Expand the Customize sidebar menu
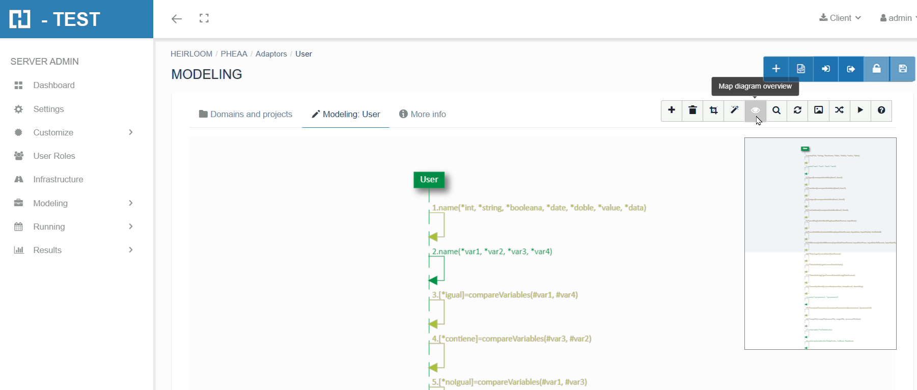The image size is (917, 390). (x=74, y=132)
